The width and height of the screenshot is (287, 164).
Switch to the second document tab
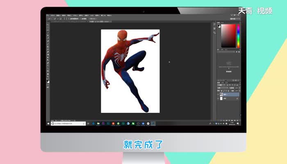pyautogui.click(x=100, y=22)
